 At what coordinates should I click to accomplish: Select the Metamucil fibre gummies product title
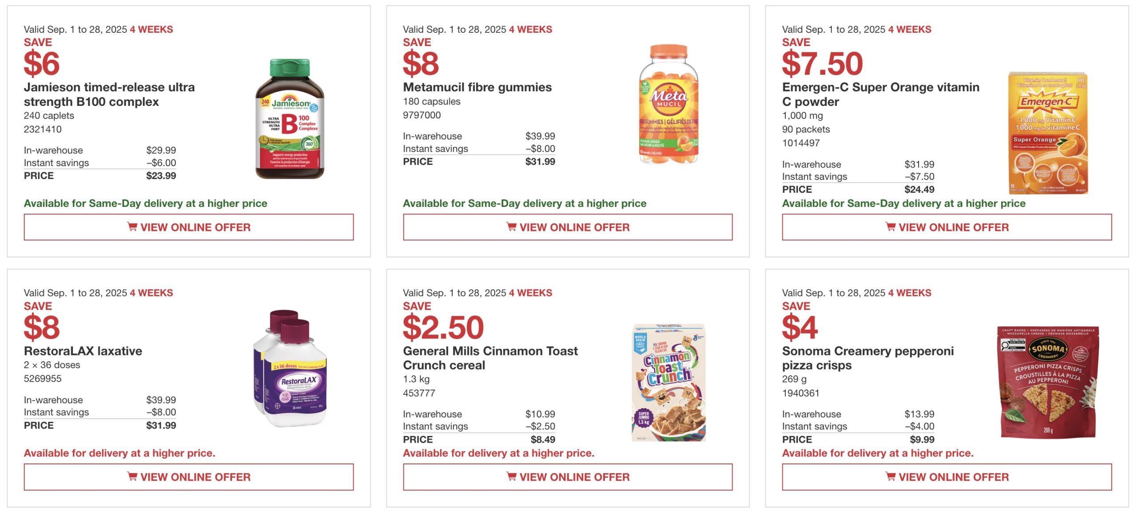(477, 87)
